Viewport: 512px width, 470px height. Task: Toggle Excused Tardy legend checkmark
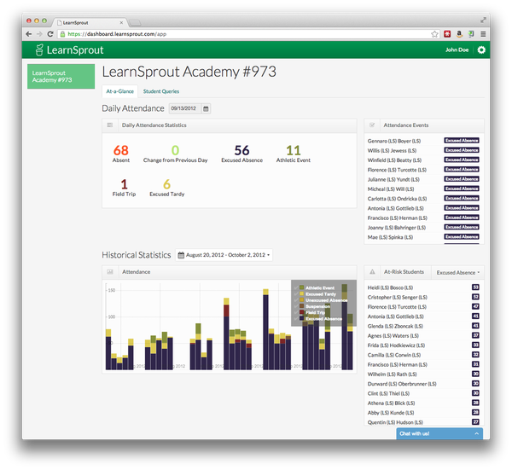(296, 293)
